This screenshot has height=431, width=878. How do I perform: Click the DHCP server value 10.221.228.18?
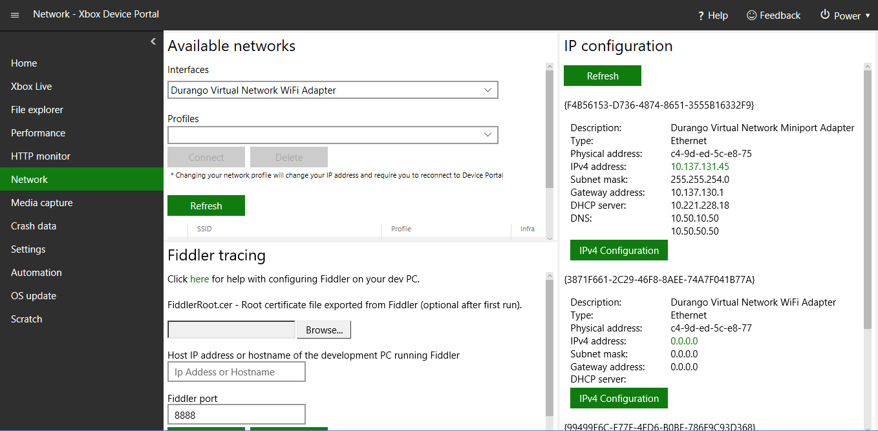700,205
